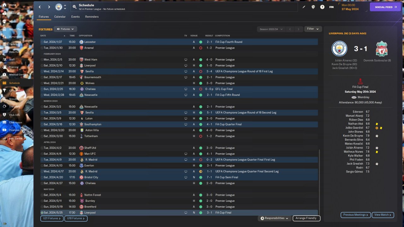404x227 pixels.
Task: Open the Staff sidebar icon
Action: [4, 59]
